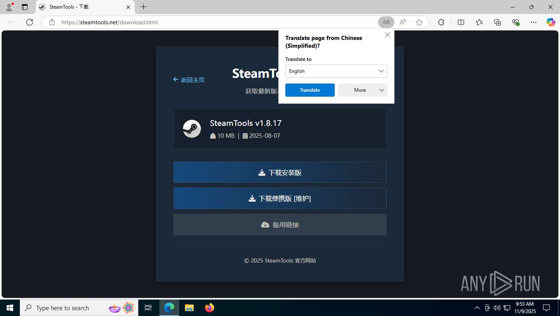This screenshot has height=316, width=560.
Task: Open Microsoft Edge from taskbar
Action: point(169,308)
